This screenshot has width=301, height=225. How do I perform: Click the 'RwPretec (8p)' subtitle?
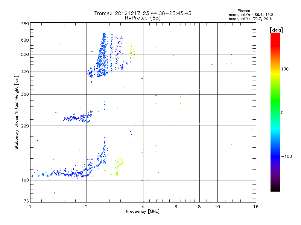[143, 18]
